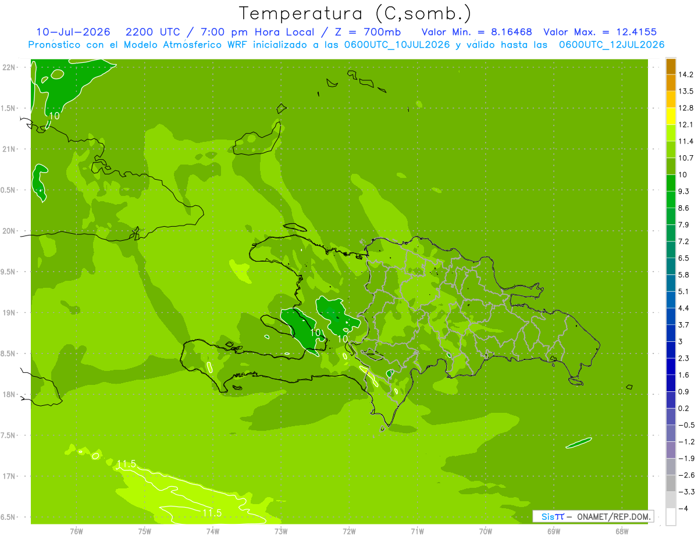
Task: Click the "70W" longitude label
Action: click(486, 531)
